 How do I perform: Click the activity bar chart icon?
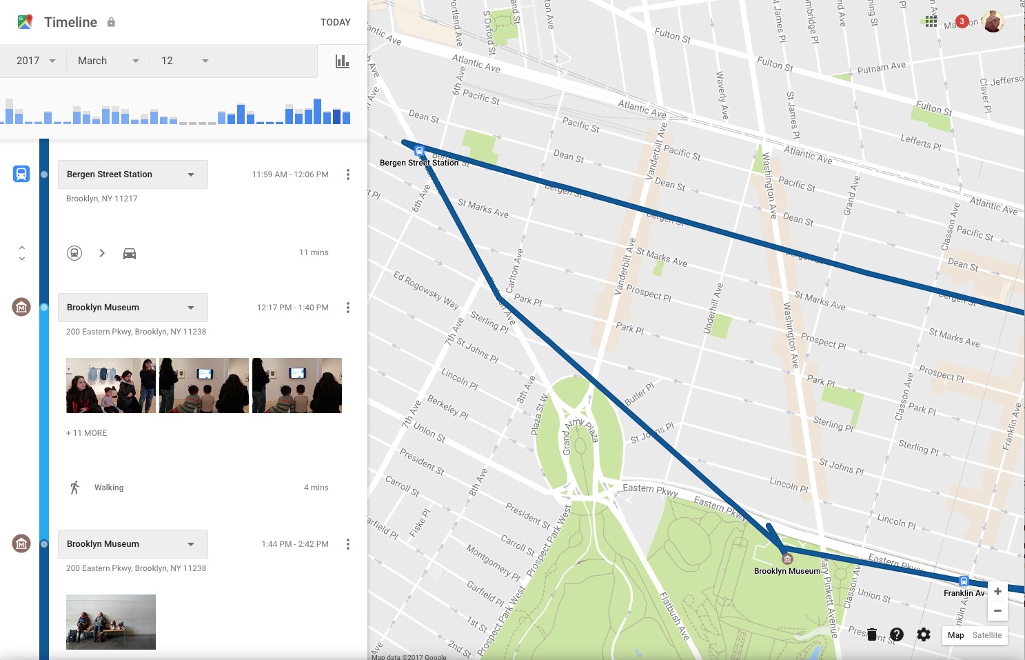tap(342, 61)
